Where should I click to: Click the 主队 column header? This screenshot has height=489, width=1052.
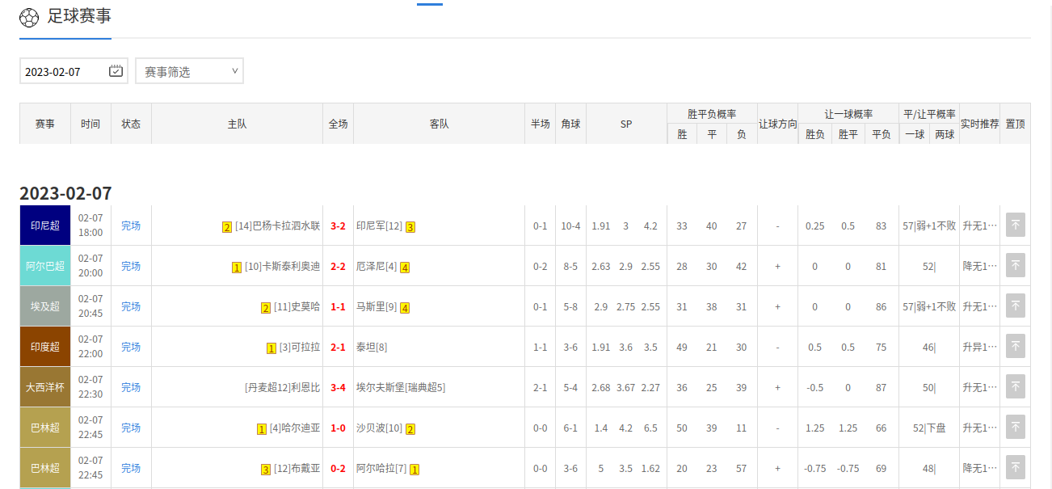tap(237, 124)
